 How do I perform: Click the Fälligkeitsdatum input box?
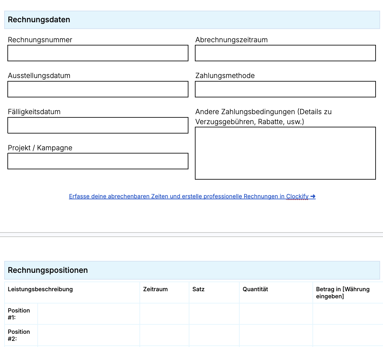(x=98, y=125)
